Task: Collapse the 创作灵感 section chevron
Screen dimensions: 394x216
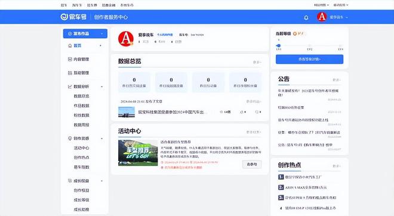Action: pyautogui.click(x=101, y=138)
